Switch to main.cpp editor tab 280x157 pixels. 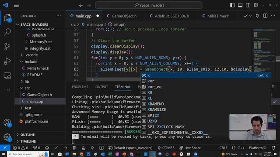84,16
